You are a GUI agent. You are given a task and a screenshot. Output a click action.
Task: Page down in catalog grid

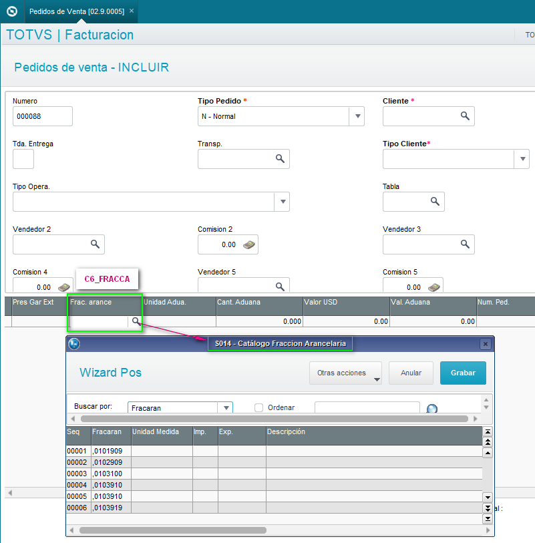[x=488, y=508]
